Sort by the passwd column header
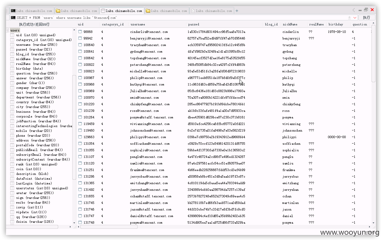The image size is (382, 241). point(225,24)
